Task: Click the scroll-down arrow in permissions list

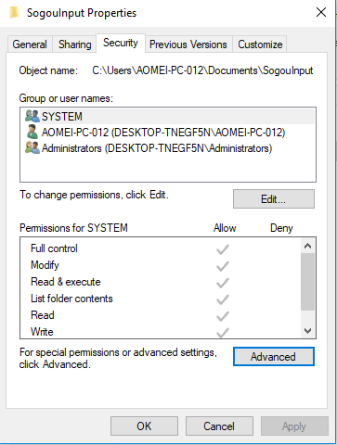Action: 307,331
